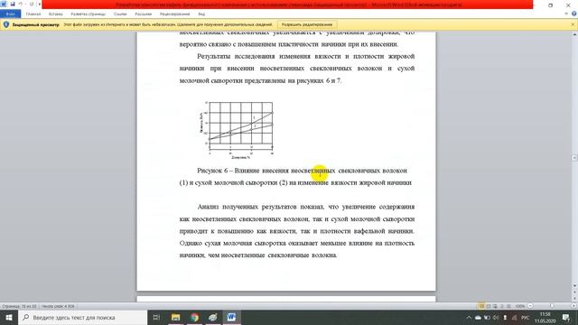Click the ribbon minimize chevron near Help
Screen dimensions: 578x325
pyautogui.click(x=566, y=14)
